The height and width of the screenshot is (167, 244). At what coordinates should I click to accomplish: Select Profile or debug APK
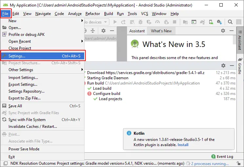coord(43,34)
